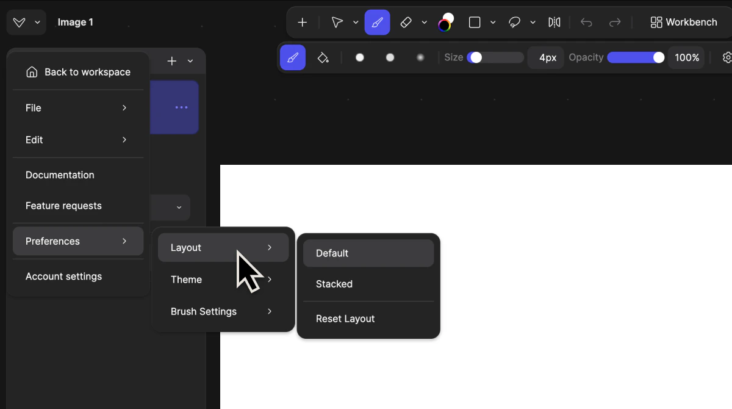732x409 pixels.
Task: Select the medium soft brush tip
Action: click(x=390, y=57)
